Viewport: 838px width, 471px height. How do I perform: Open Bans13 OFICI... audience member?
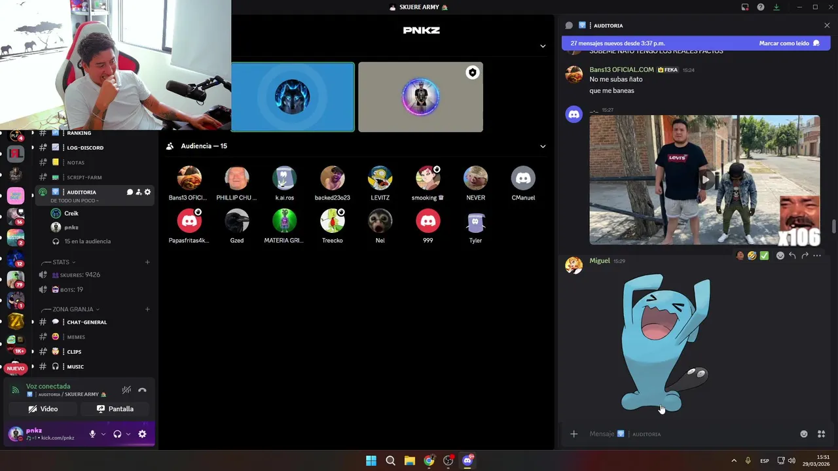189,178
